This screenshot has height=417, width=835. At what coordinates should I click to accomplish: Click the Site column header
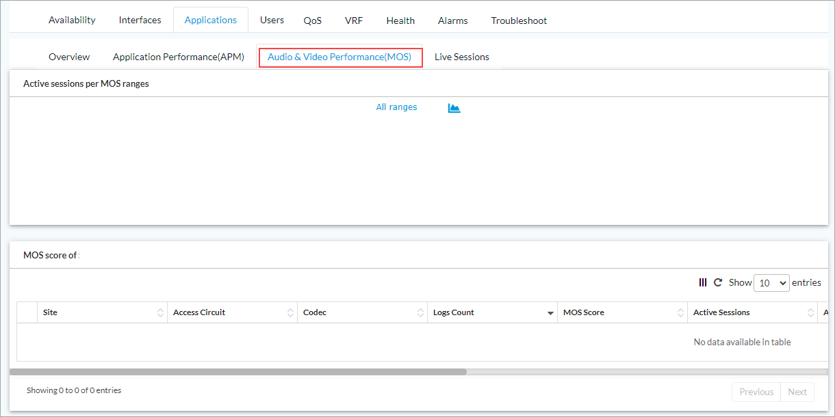[x=103, y=312]
